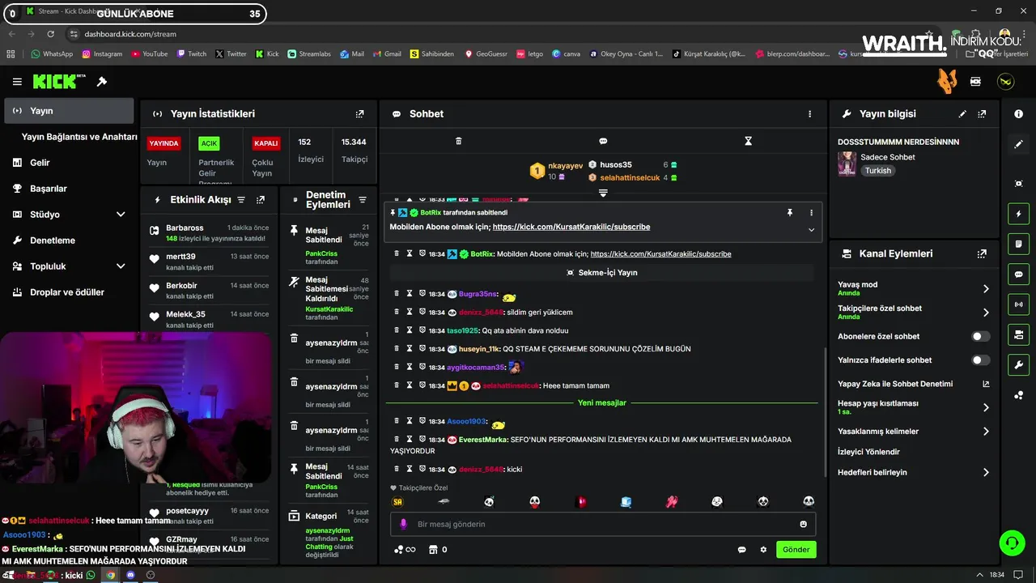1036x583 pixels.
Task: Open Yavaş mod settings
Action: [x=913, y=288]
